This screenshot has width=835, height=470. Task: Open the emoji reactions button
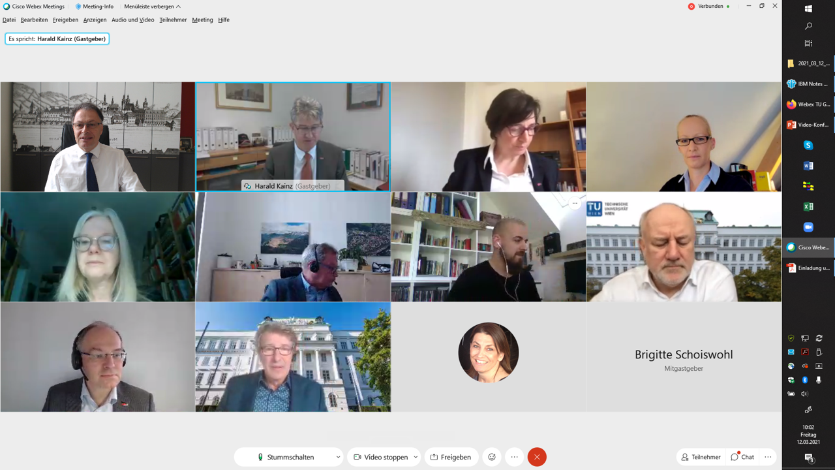492,457
